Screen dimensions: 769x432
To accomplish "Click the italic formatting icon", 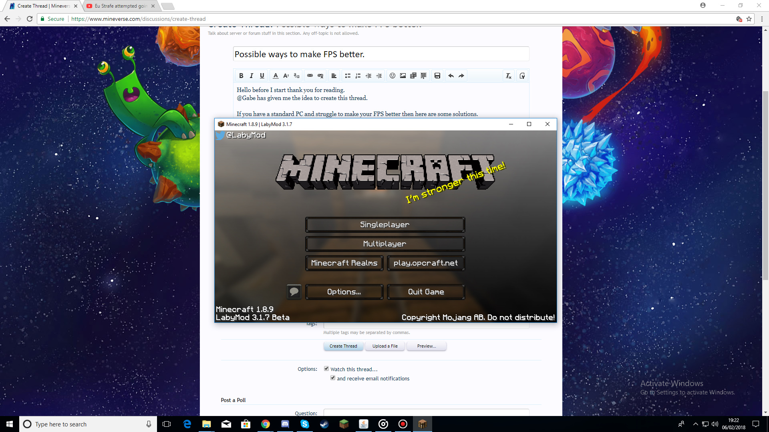I will pos(252,76).
